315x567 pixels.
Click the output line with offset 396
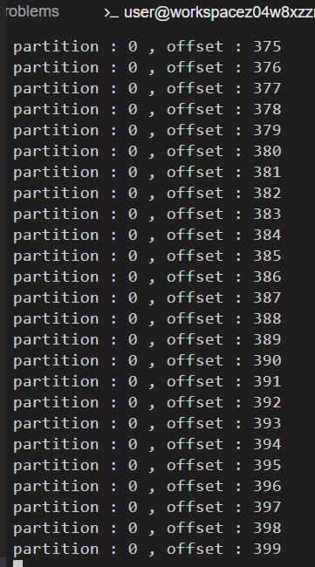[x=147, y=486]
